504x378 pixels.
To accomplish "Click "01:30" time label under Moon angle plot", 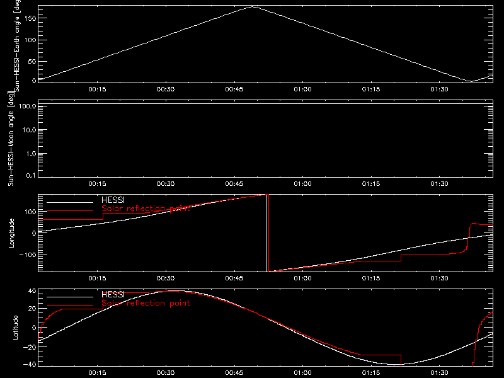I will click(439, 184).
